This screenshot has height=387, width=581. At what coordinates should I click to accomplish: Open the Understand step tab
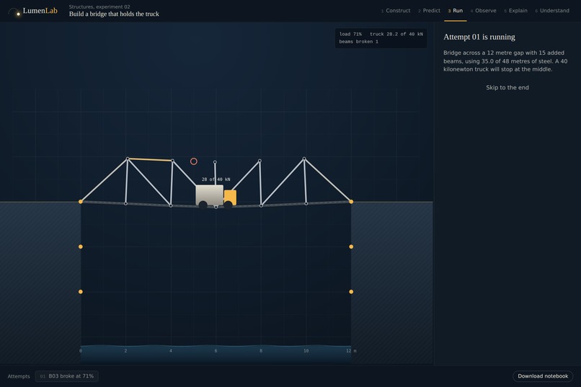pos(552,11)
